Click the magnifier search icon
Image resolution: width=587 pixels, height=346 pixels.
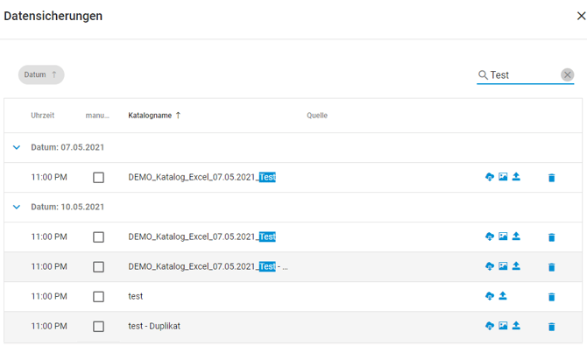483,74
